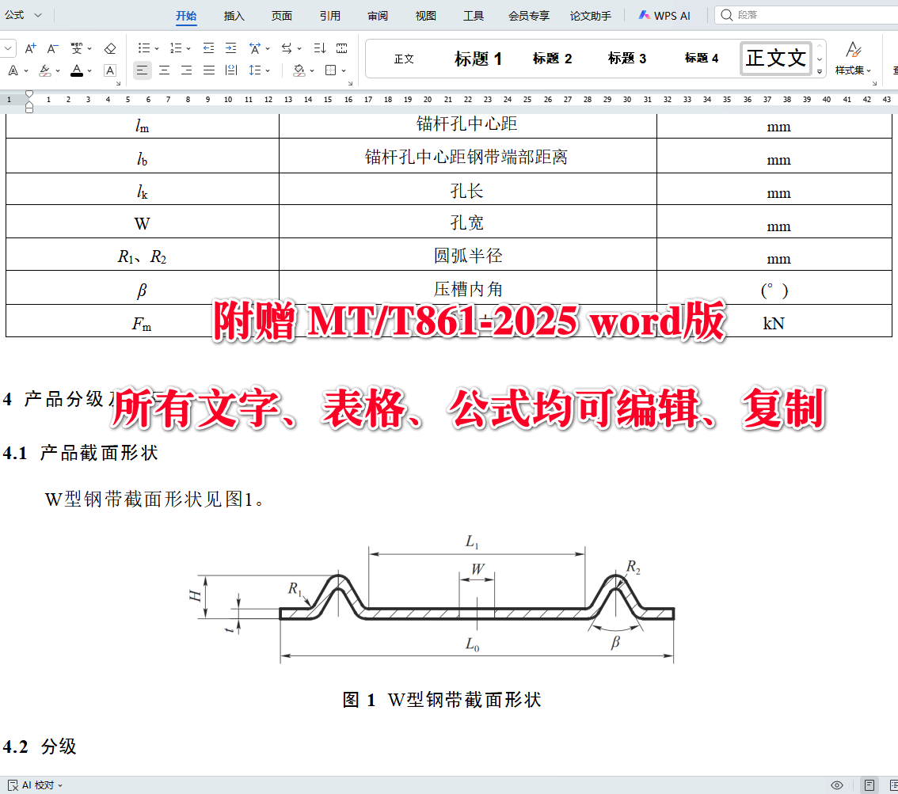The width and height of the screenshot is (898, 794).
Task: Open the 引用 ribbon tab
Action: coord(330,16)
